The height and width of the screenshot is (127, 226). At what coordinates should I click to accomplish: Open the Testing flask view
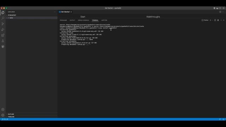point(3,41)
